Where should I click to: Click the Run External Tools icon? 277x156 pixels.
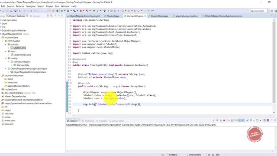coord(74,11)
